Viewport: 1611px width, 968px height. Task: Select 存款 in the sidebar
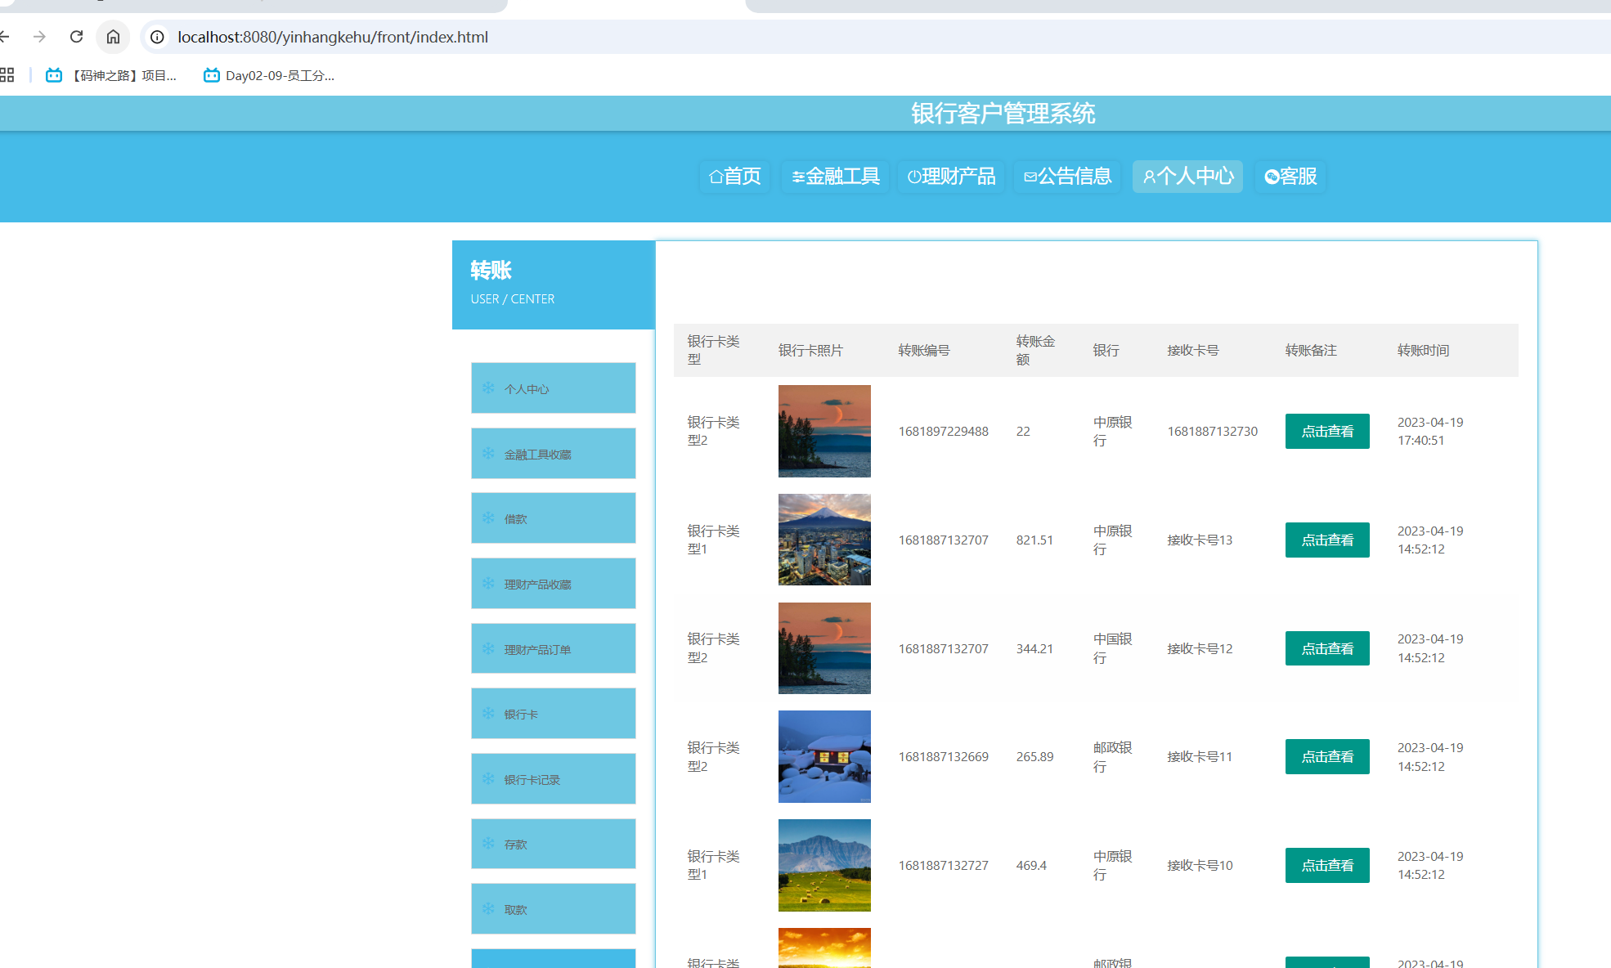(x=553, y=843)
